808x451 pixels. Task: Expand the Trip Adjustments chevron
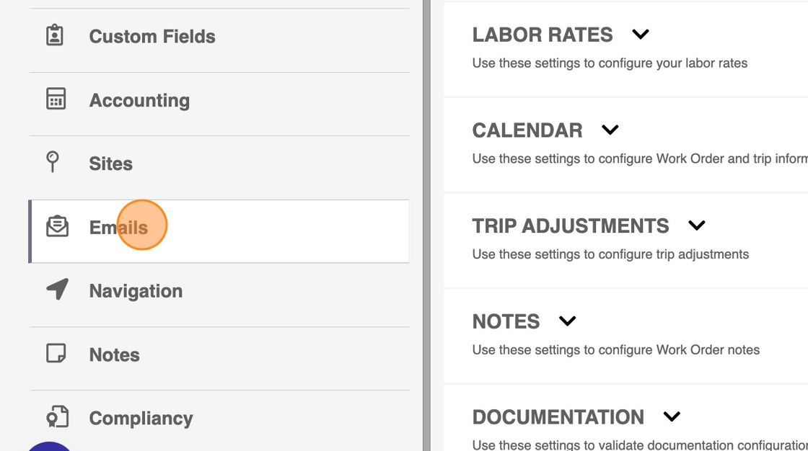[x=696, y=225]
